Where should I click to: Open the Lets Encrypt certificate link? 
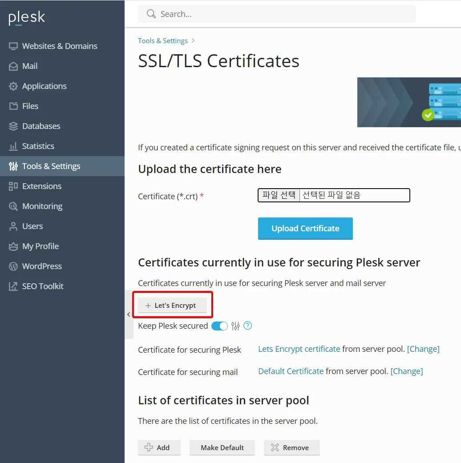(299, 349)
